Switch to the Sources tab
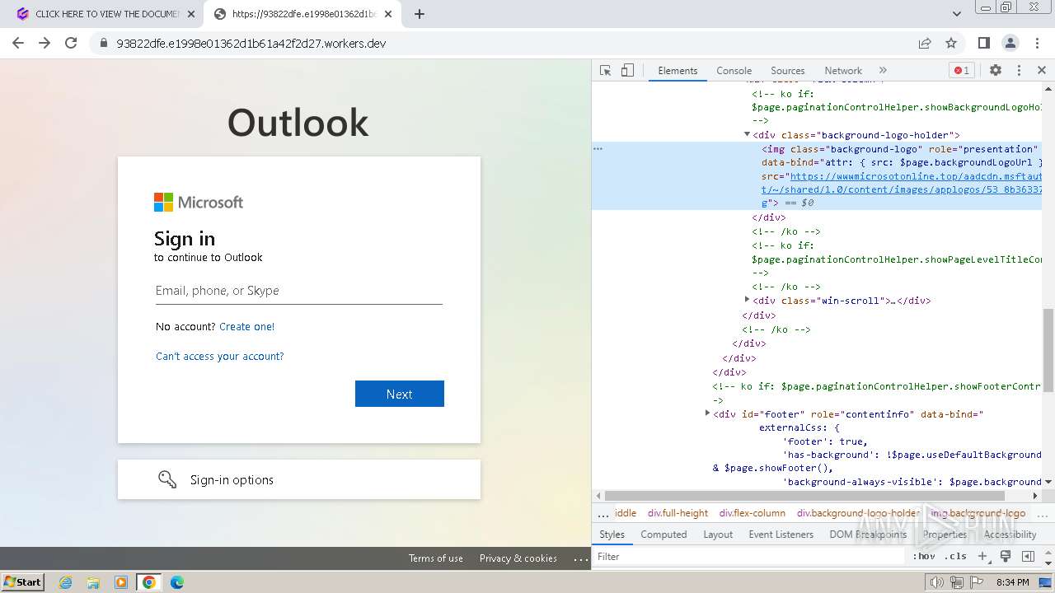The image size is (1055, 593). (787, 71)
